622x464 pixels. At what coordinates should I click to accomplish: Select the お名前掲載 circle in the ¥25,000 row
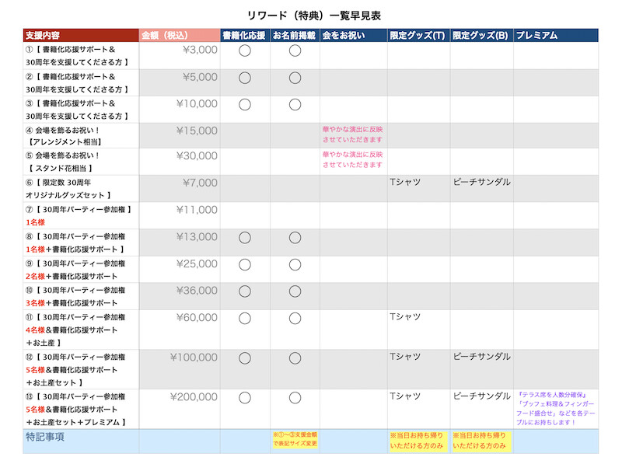295,264
